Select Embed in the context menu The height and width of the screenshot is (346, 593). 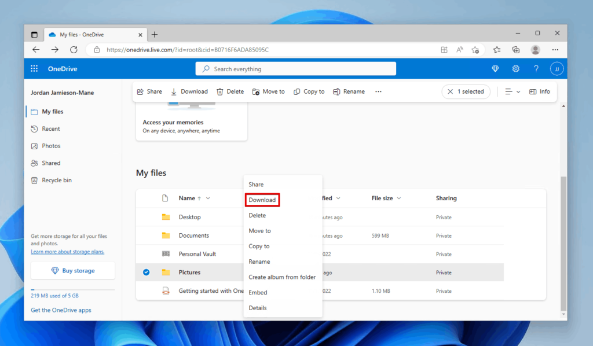257,292
